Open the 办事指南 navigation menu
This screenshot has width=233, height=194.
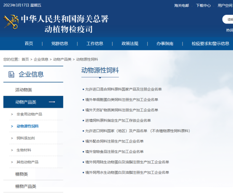point(165,44)
